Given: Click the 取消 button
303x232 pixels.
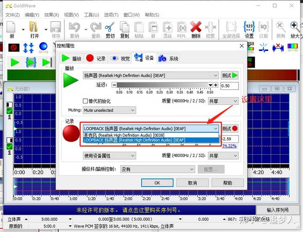Looking at the screenshot, I should pyautogui.click(x=192, y=183).
